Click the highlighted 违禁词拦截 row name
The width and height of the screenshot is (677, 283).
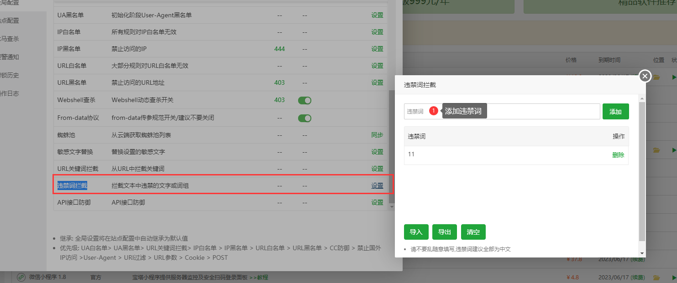[72, 185]
